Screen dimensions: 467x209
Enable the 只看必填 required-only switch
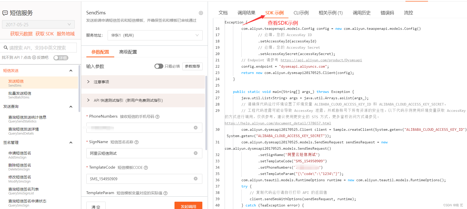[159, 66]
